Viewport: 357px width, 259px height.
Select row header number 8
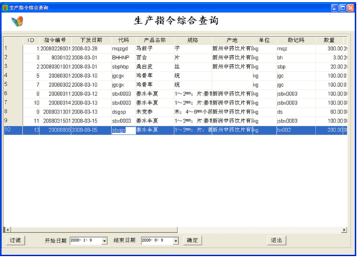[x=13, y=112]
